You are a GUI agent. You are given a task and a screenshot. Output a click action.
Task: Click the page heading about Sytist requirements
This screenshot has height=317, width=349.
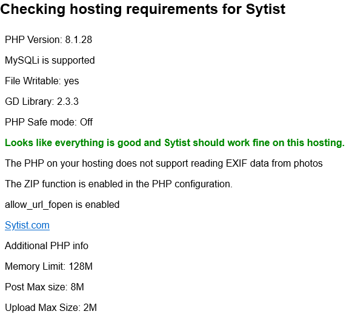142,9
